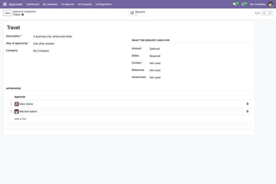This screenshot has height=184, width=276.
Task: Open the My requests menu
Action: pos(50,4)
